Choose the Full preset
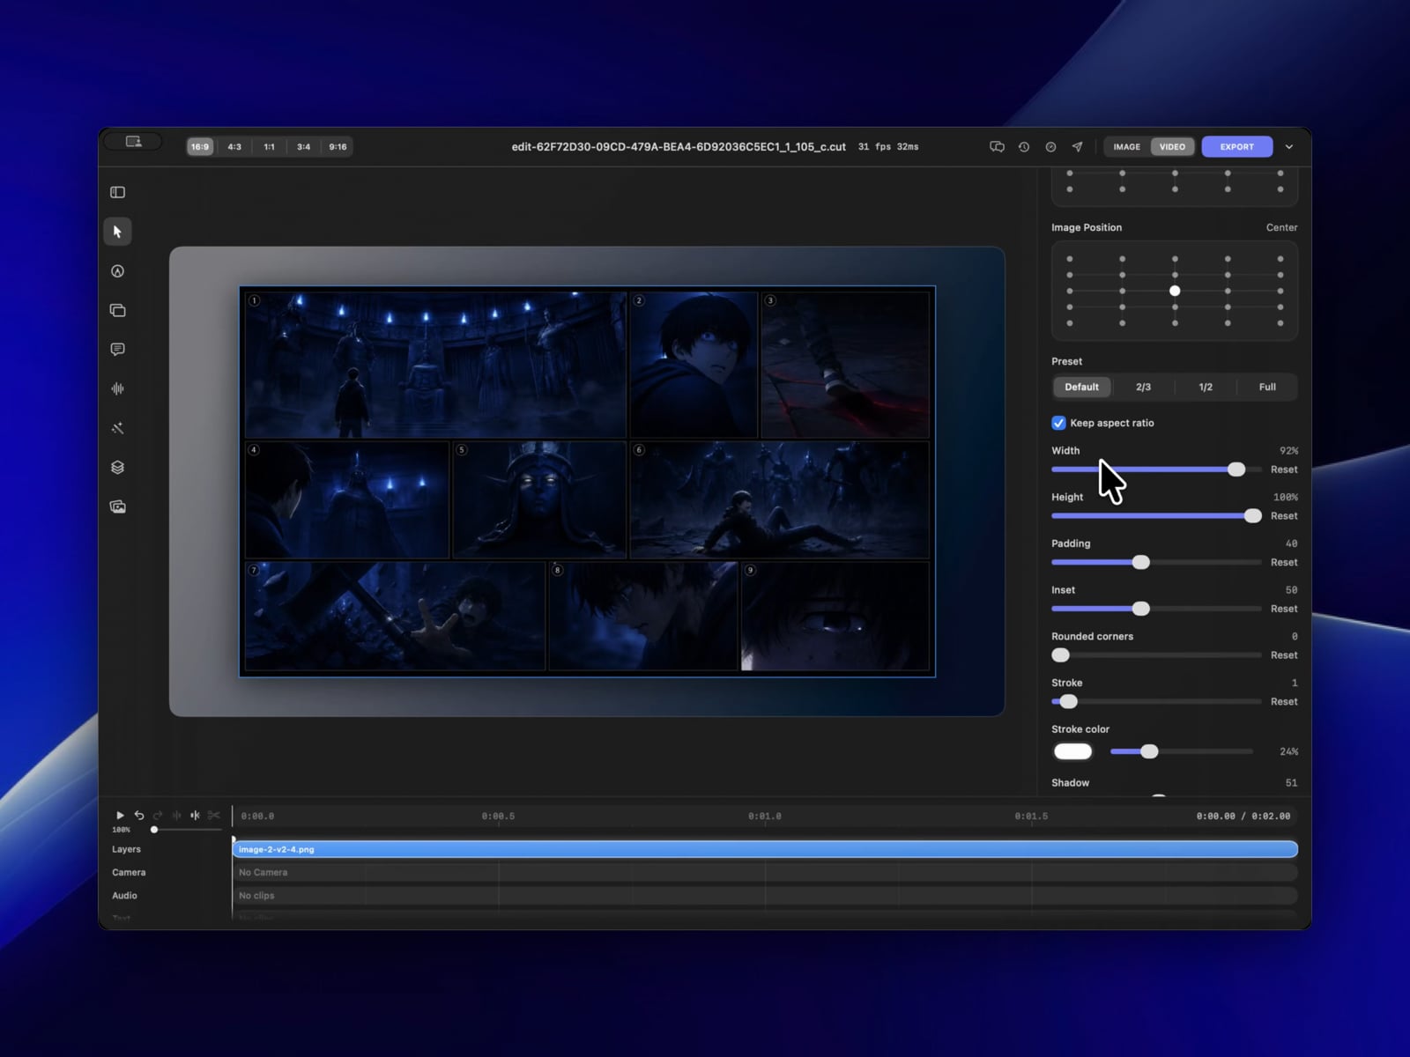Viewport: 1410px width, 1057px height. (x=1267, y=387)
